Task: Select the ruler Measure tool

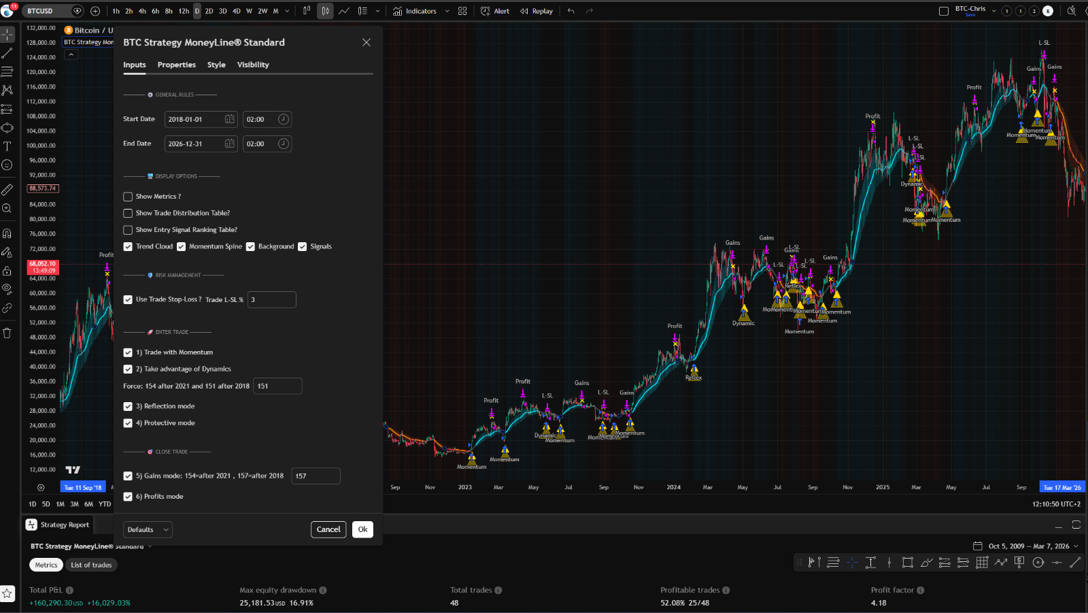Action: click(7, 190)
